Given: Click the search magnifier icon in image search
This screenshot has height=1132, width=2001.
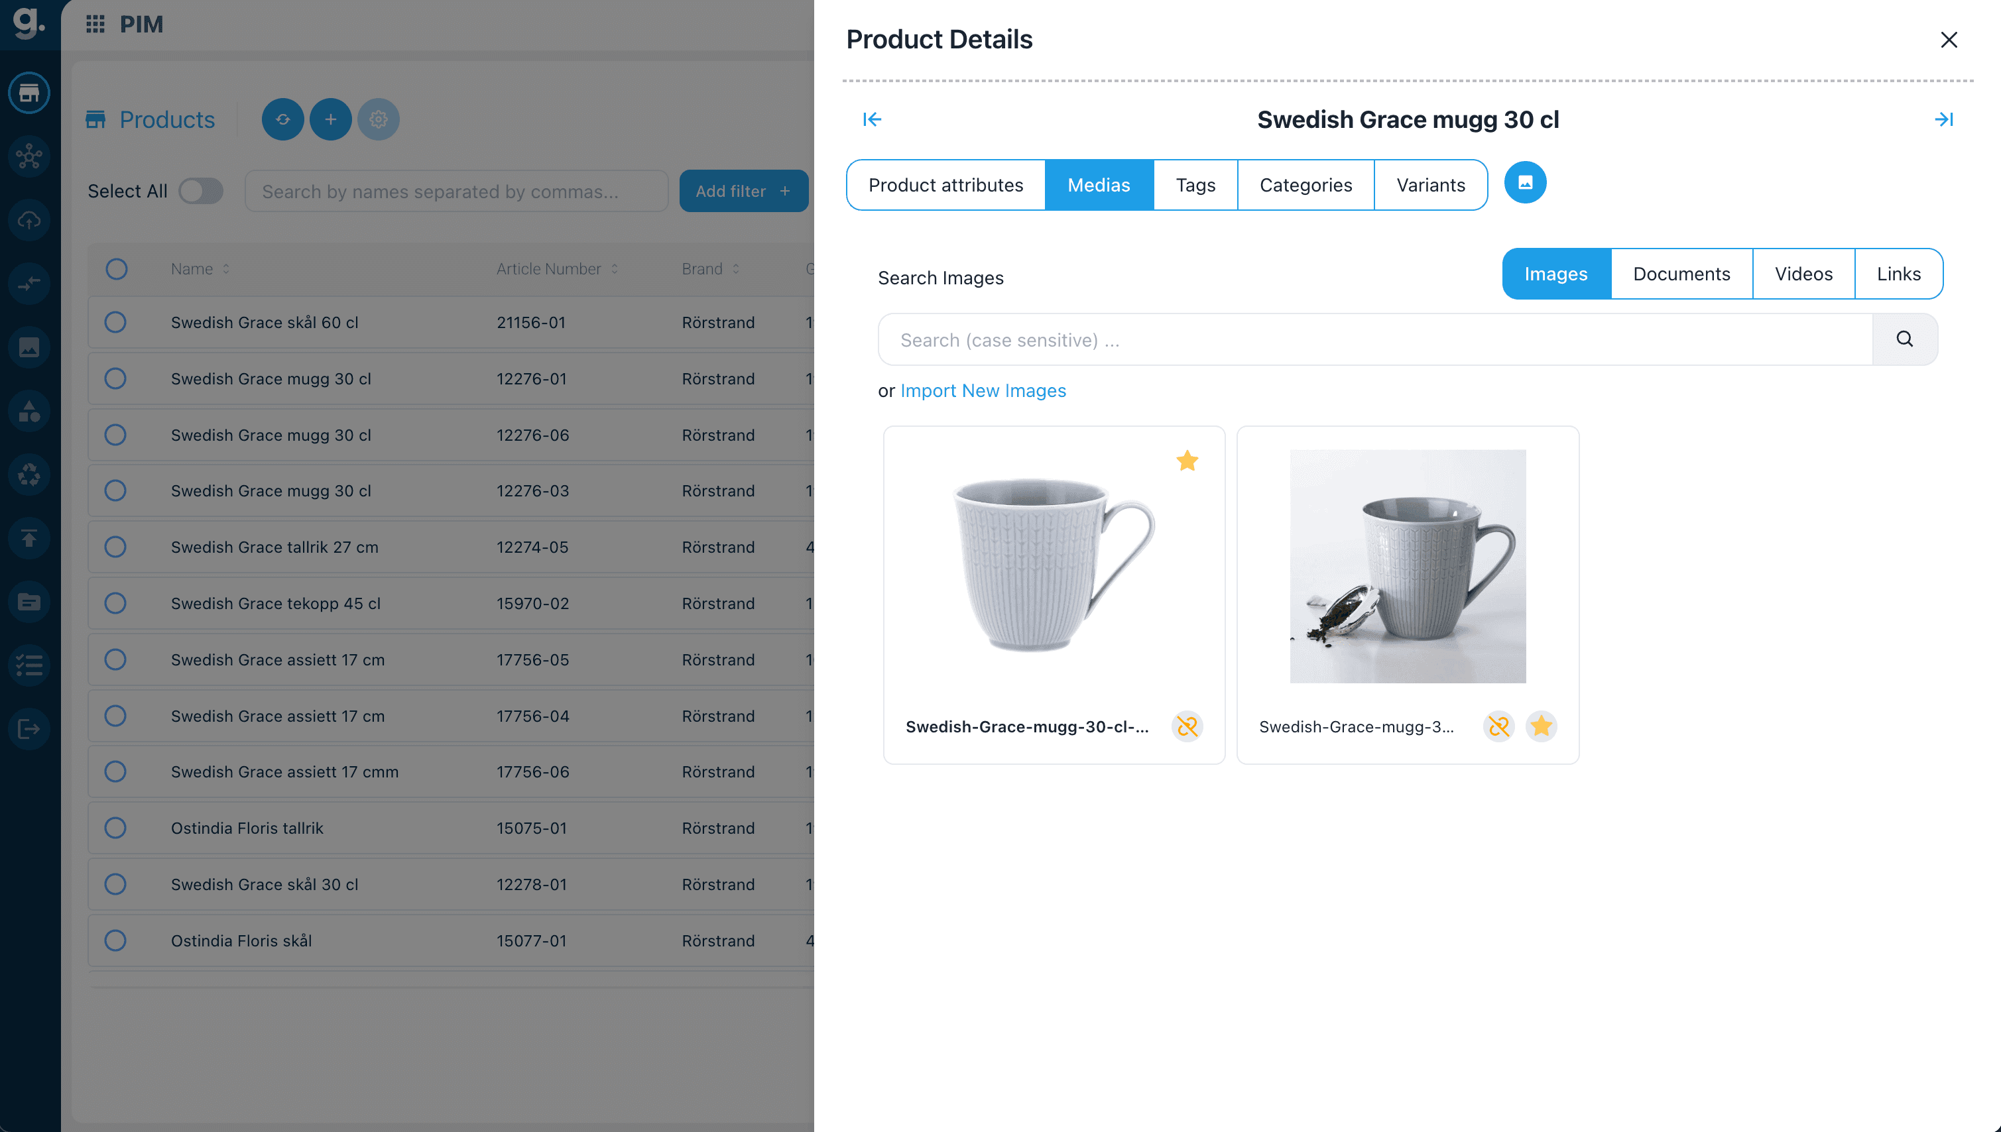Looking at the screenshot, I should [x=1904, y=339].
